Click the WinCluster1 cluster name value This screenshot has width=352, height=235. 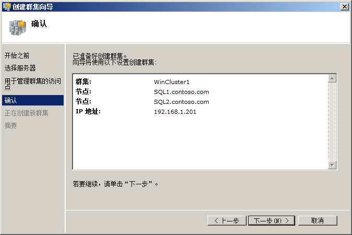point(172,82)
